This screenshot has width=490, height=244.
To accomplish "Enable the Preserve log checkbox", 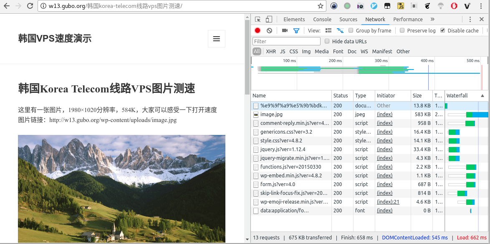I will 402,30.
